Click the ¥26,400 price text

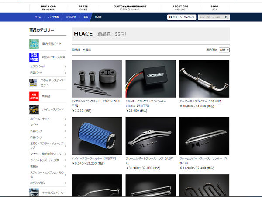coord(136,111)
